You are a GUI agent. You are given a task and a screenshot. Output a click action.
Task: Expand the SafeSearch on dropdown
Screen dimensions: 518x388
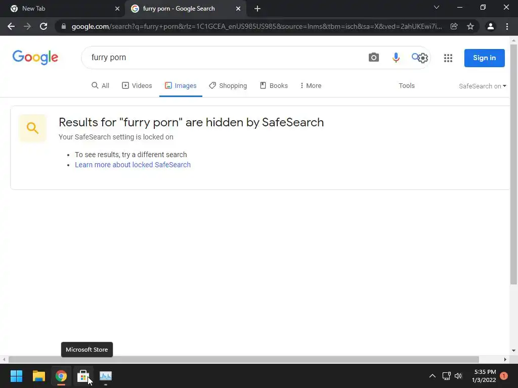click(x=483, y=86)
